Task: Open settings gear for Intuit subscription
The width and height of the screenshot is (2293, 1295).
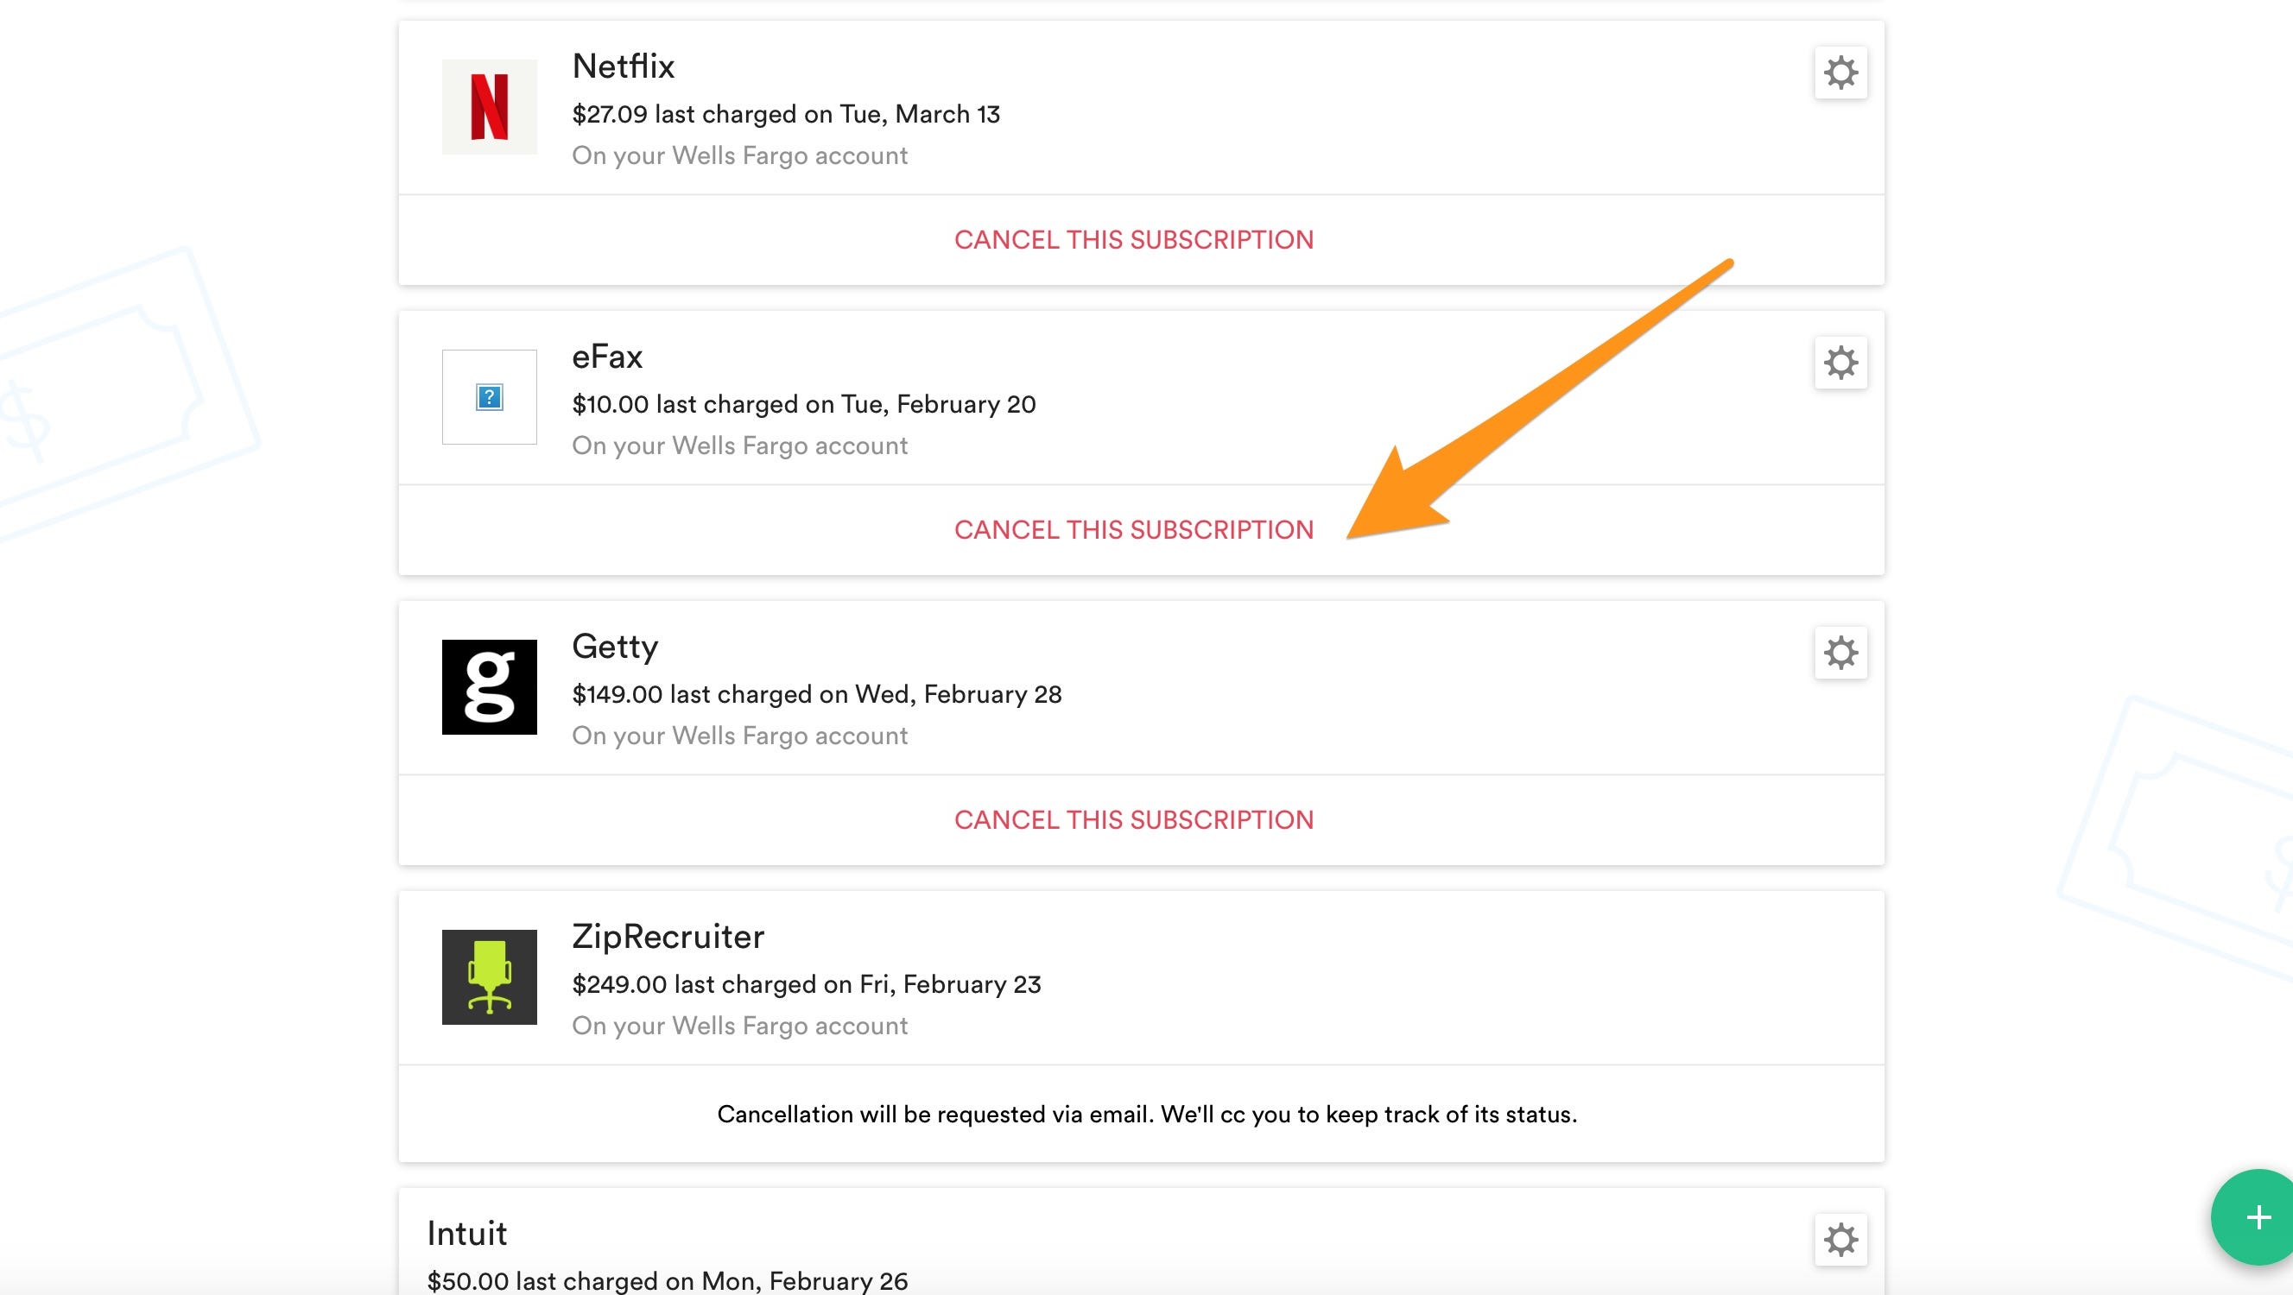Action: (x=1840, y=1239)
